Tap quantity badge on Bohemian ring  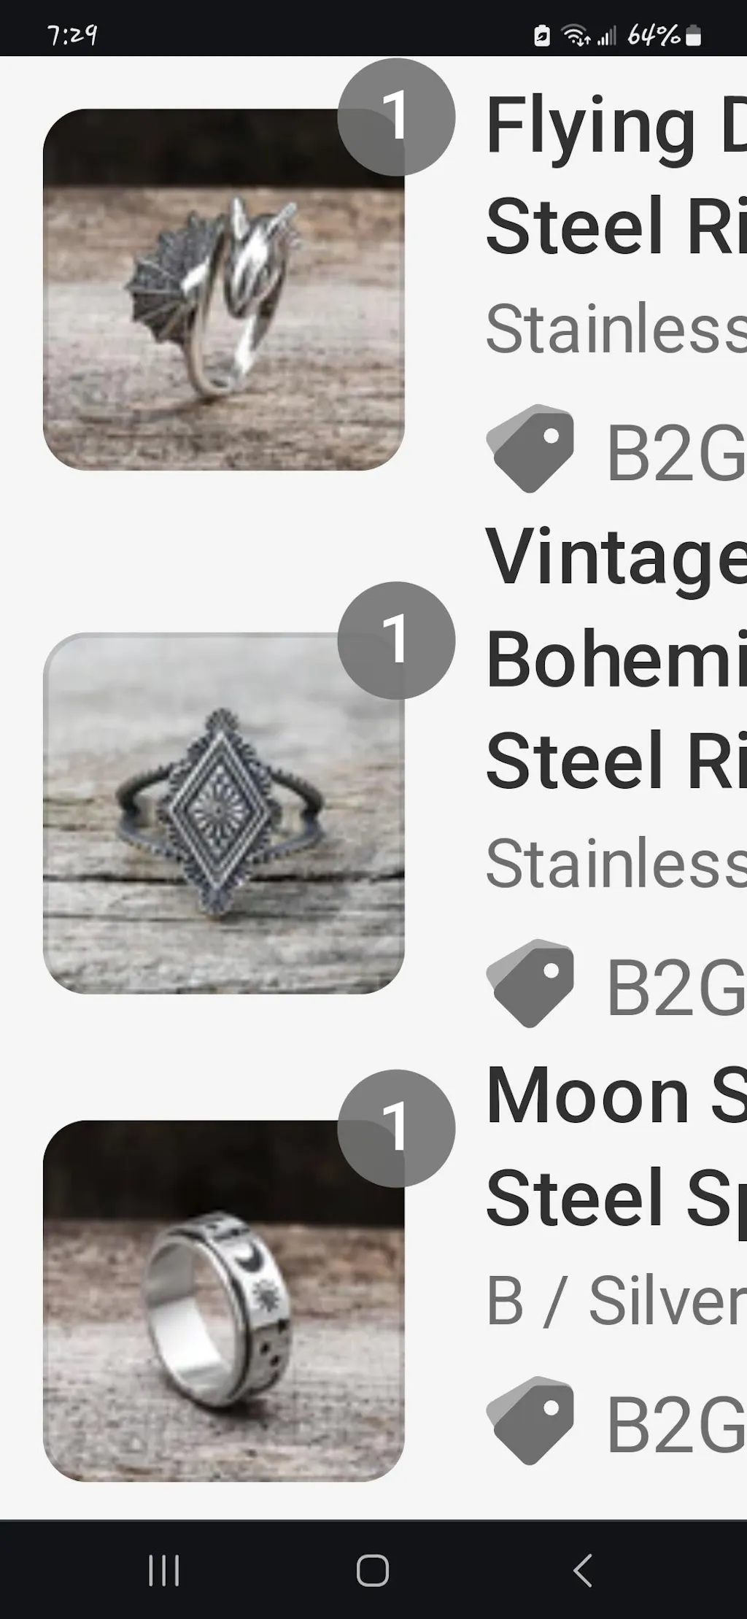coord(396,640)
